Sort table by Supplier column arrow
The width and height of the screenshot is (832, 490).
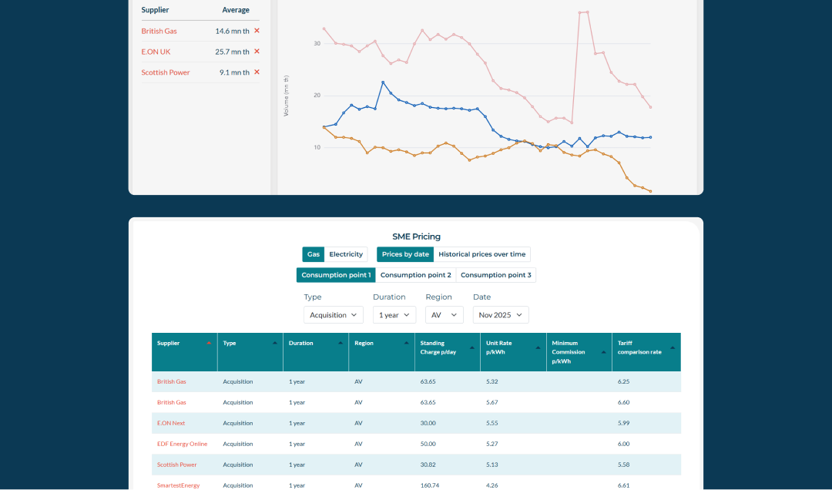pos(209,343)
